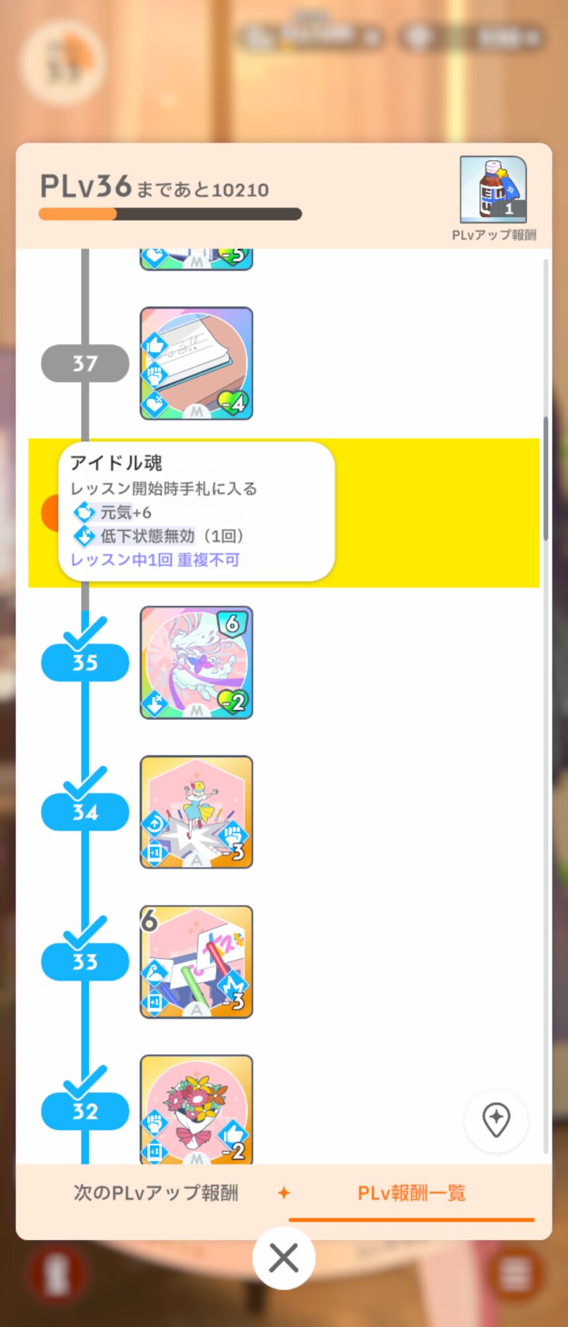Select the flower bouquet card at level 32
The width and height of the screenshot is (568, 1327).
196,1109
